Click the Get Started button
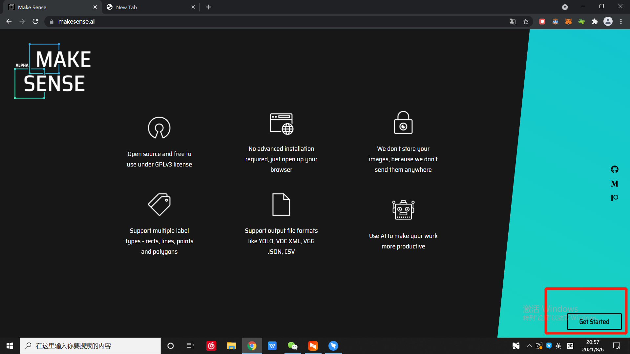Viewport: 630px width, 354px height. (594, 322)
